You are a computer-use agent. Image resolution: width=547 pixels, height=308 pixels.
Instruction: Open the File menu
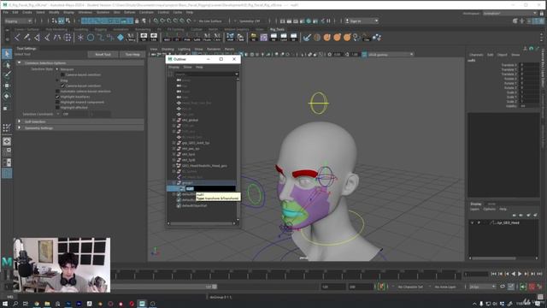point(6,12)
